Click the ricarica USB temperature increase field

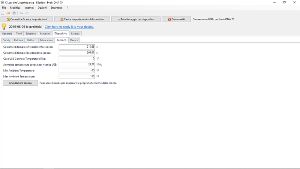click(x=77, y=65)
